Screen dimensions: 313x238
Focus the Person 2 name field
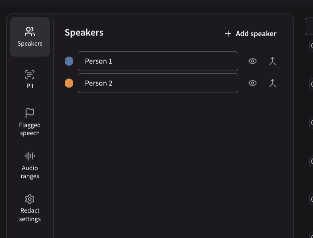(x=158, y=83)
